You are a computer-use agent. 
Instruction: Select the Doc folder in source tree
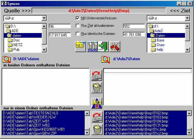17,40
